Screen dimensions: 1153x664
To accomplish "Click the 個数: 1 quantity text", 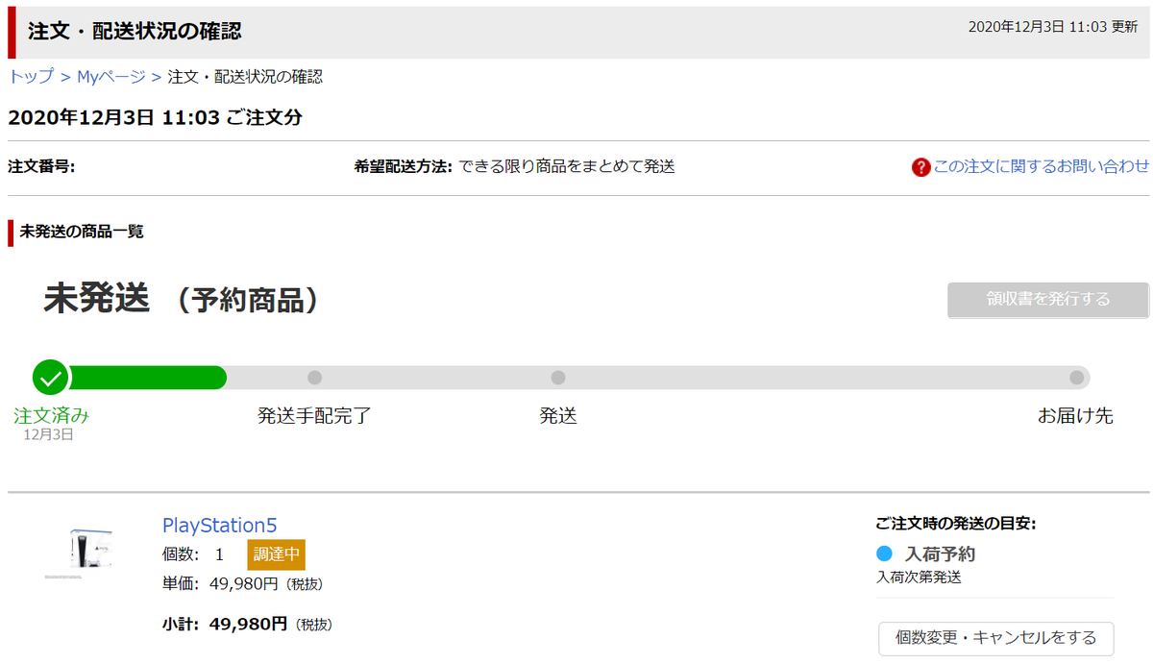I will [193, 554].
